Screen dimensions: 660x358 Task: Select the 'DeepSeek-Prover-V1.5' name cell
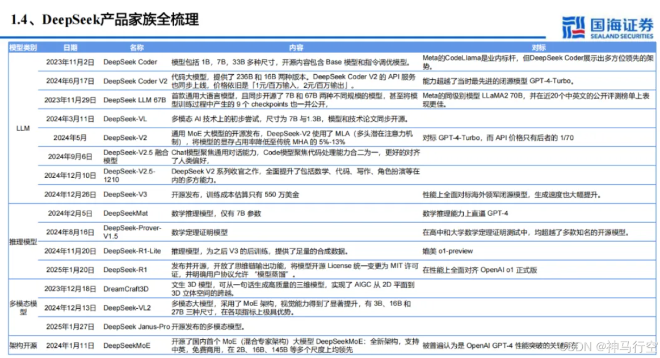pos(132,232)
